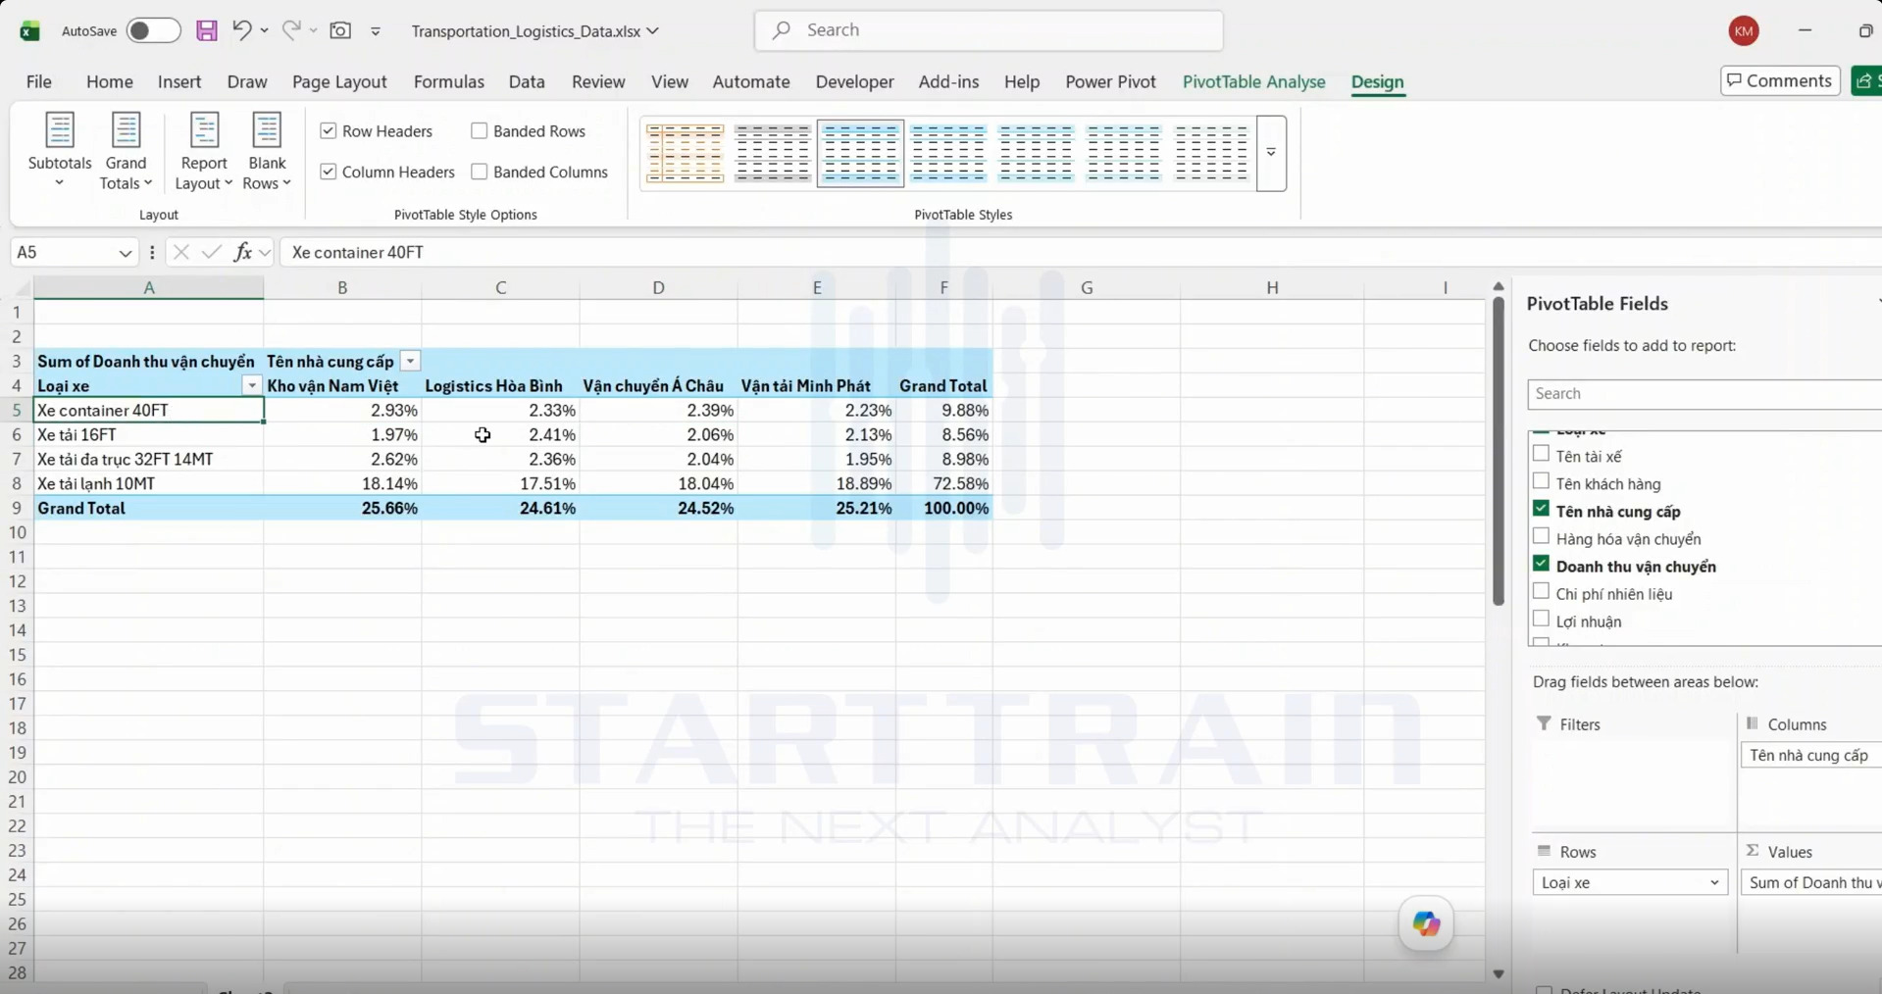Click the cancel X in formula bar

[180, 252]
